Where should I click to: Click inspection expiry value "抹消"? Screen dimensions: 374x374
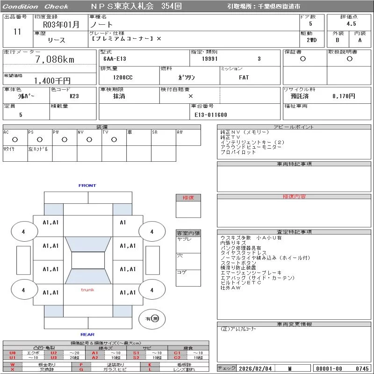pyautogui.click(x=119, y=96)
